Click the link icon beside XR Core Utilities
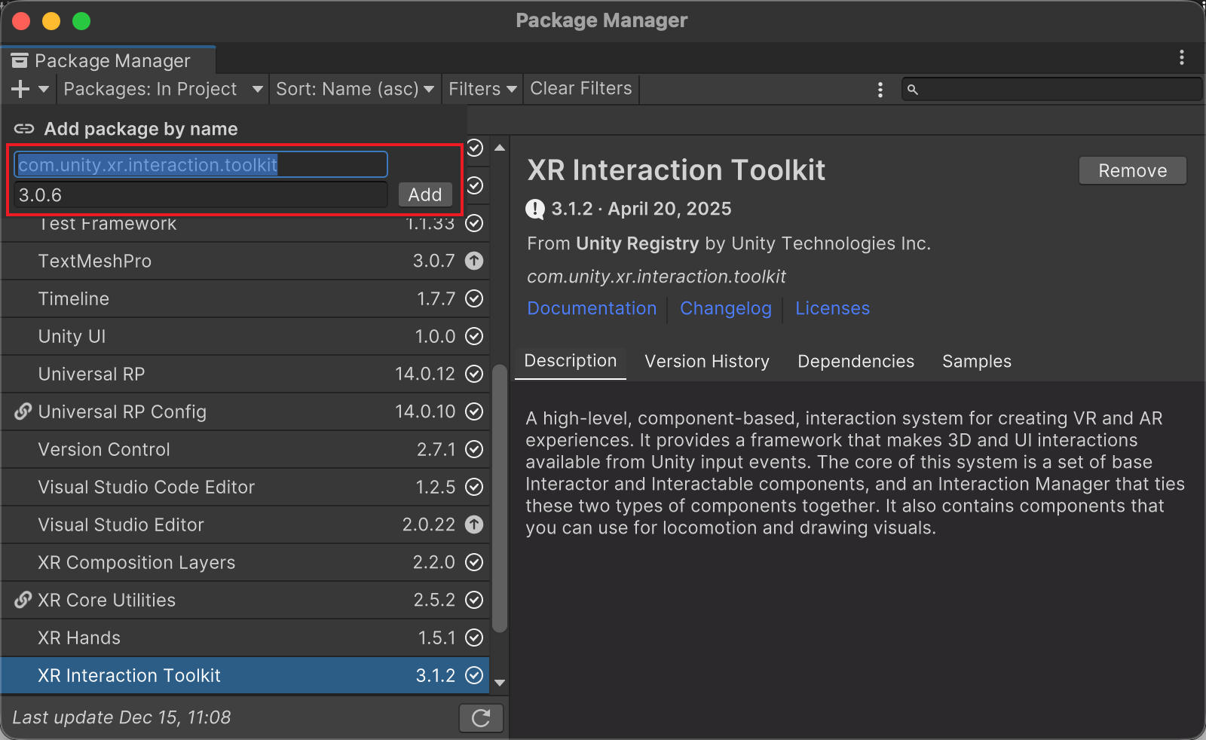The height and width of the screenshot is (740, 1206). [x=23, y=600]
